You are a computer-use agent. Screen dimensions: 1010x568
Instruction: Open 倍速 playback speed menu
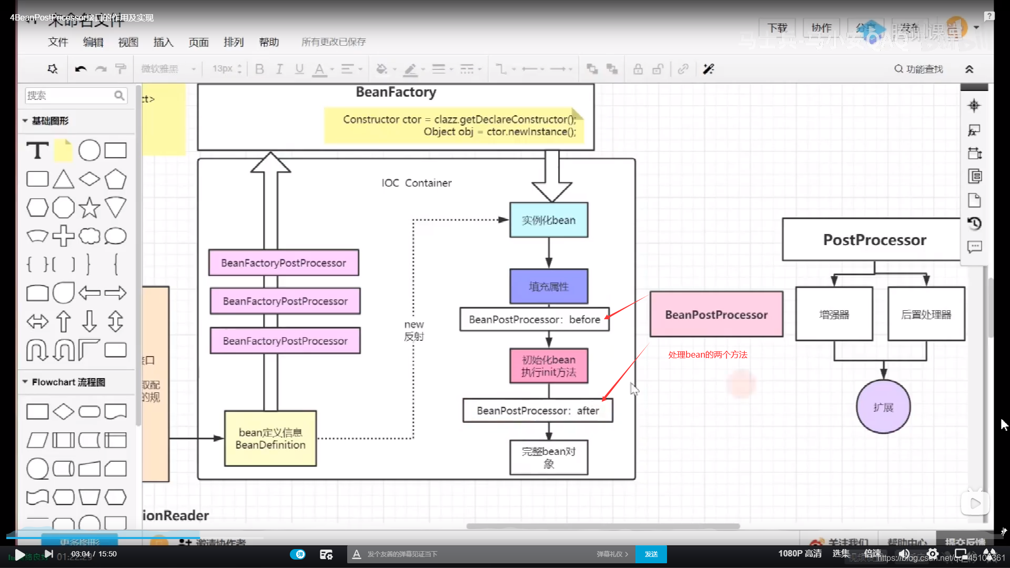click(873, 553)
